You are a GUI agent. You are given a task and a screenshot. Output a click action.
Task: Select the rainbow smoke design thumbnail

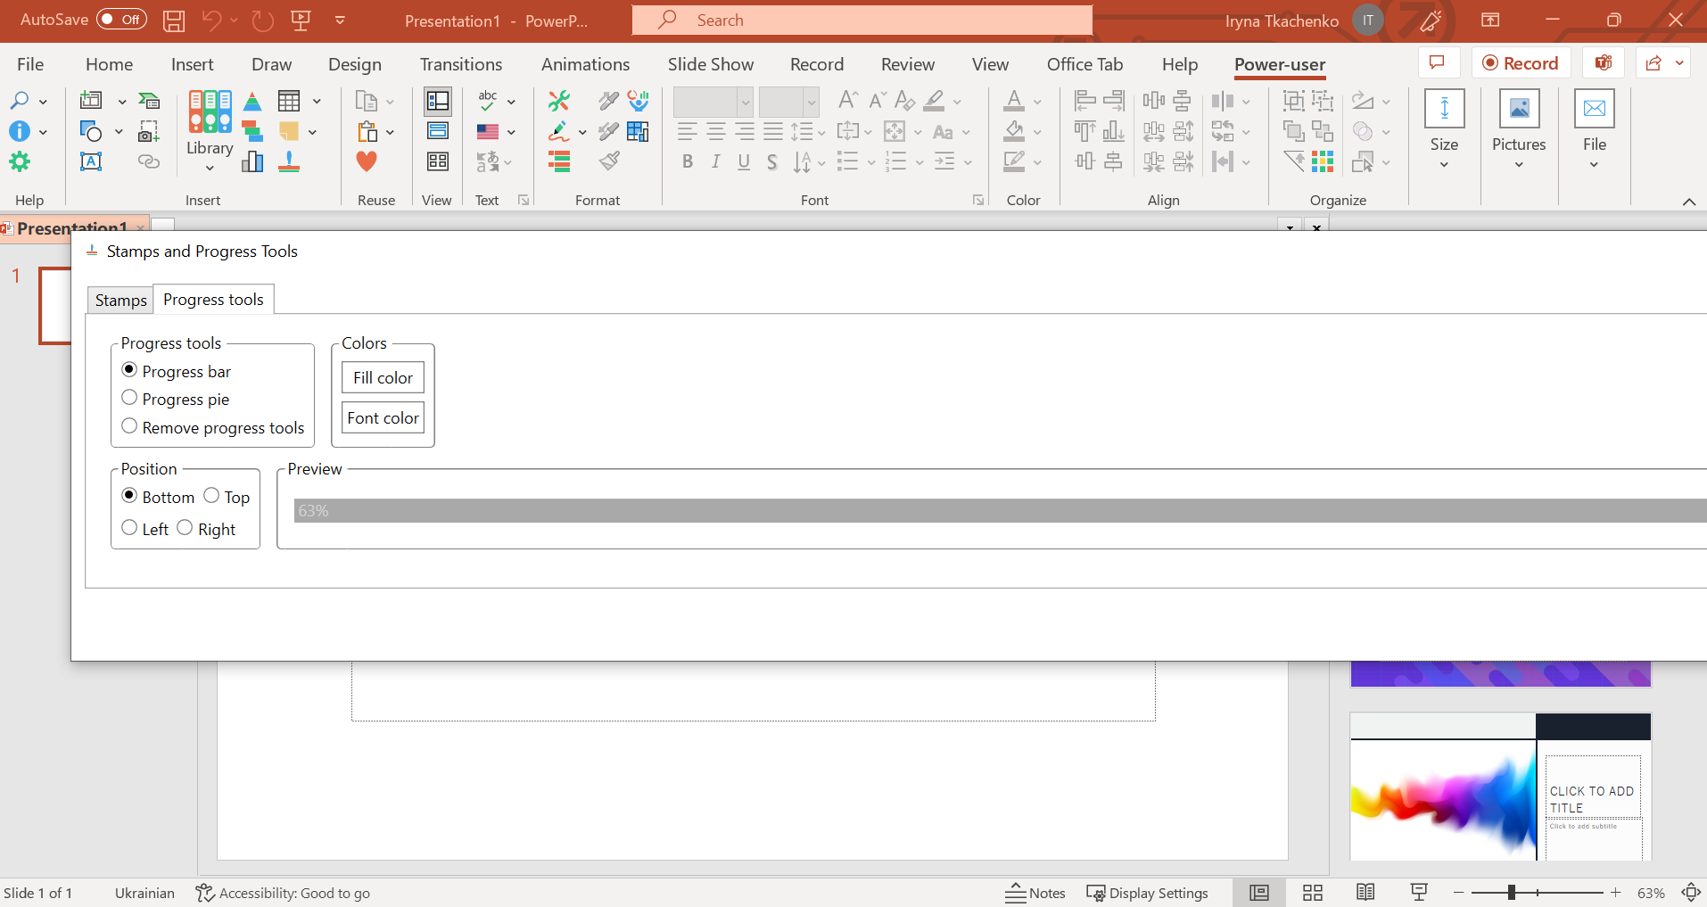[1500, 787]
